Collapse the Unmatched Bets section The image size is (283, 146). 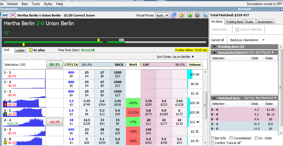[214, 53]
